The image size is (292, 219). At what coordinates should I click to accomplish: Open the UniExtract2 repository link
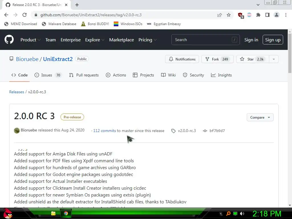point(58,59)
